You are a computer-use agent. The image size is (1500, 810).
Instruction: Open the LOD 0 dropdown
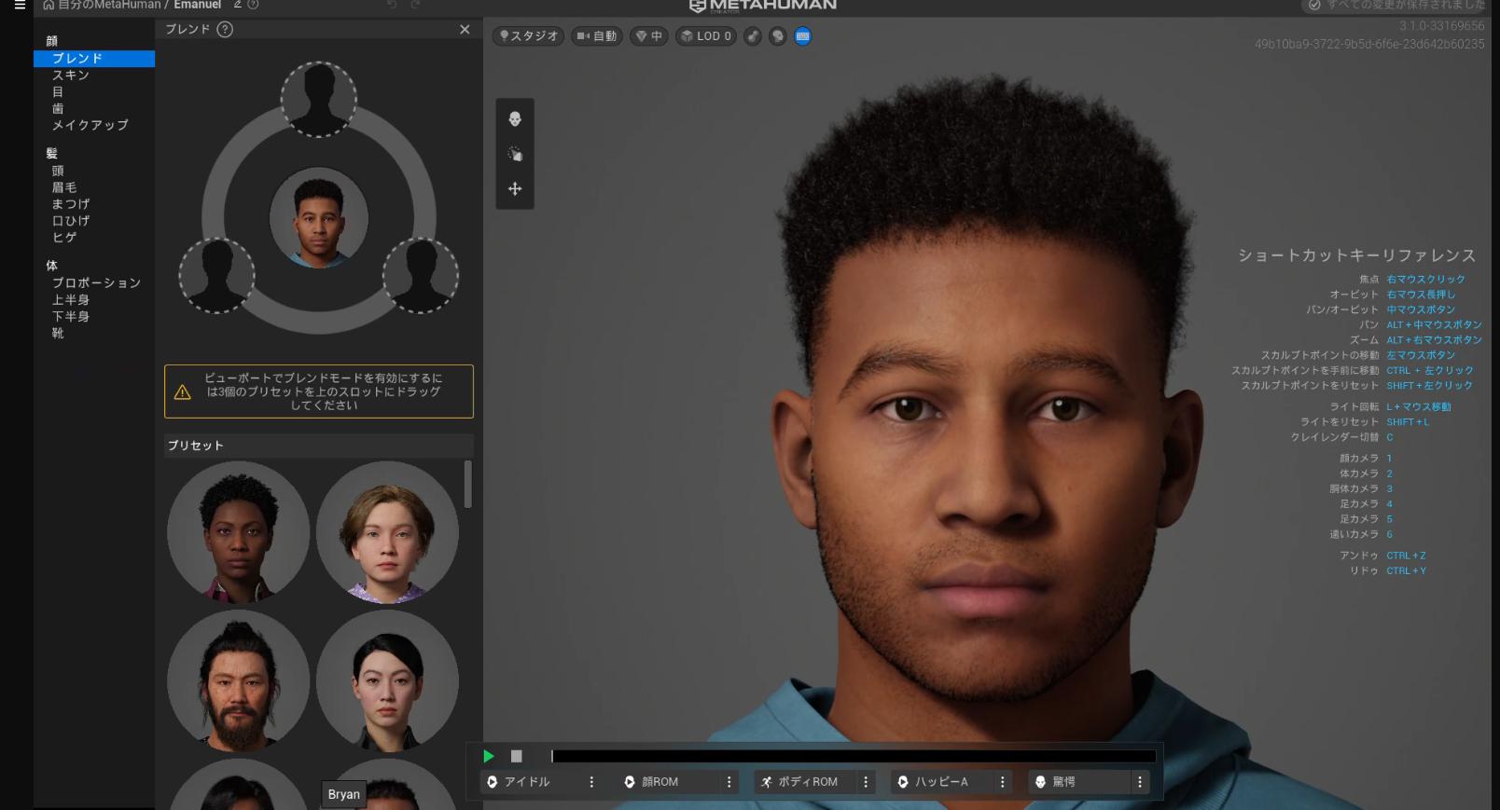point(706,36)
